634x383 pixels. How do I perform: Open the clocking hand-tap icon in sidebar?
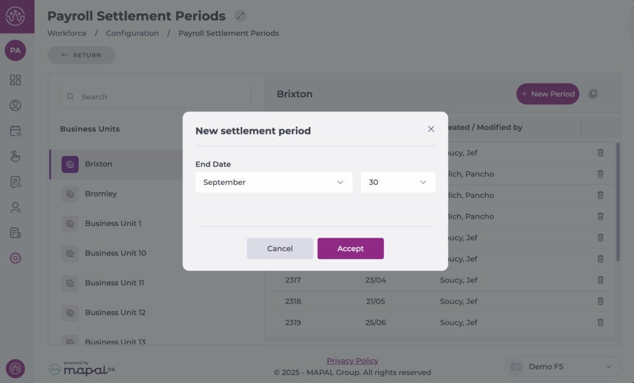click(x=15, y=157)
